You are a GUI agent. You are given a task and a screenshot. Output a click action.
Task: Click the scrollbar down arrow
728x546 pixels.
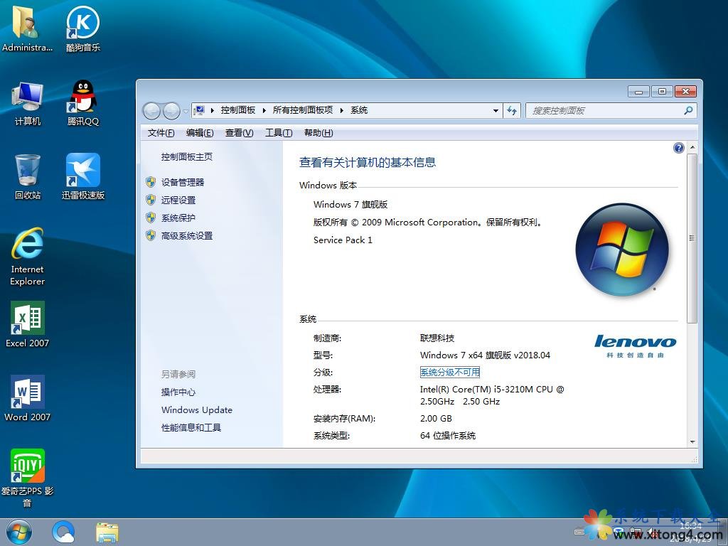coord(692,442)
